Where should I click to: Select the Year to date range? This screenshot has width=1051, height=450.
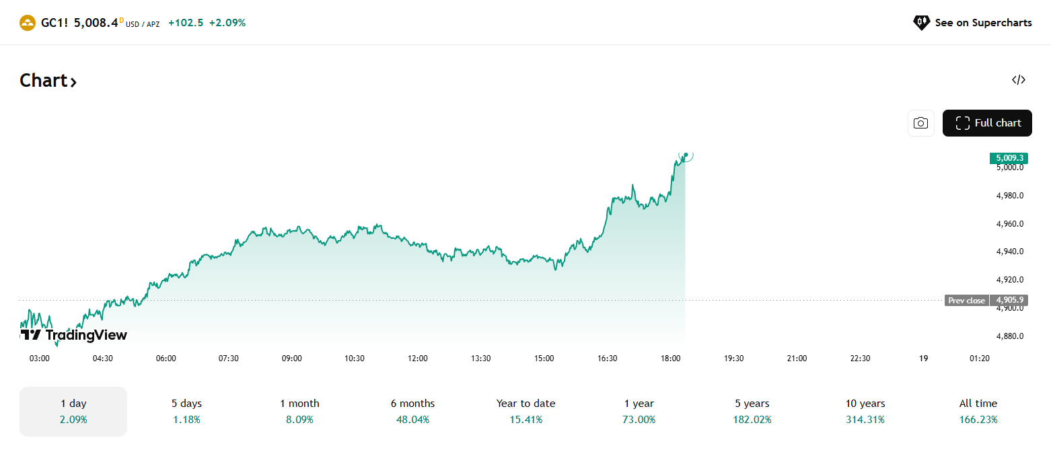[x=525, y=412]
